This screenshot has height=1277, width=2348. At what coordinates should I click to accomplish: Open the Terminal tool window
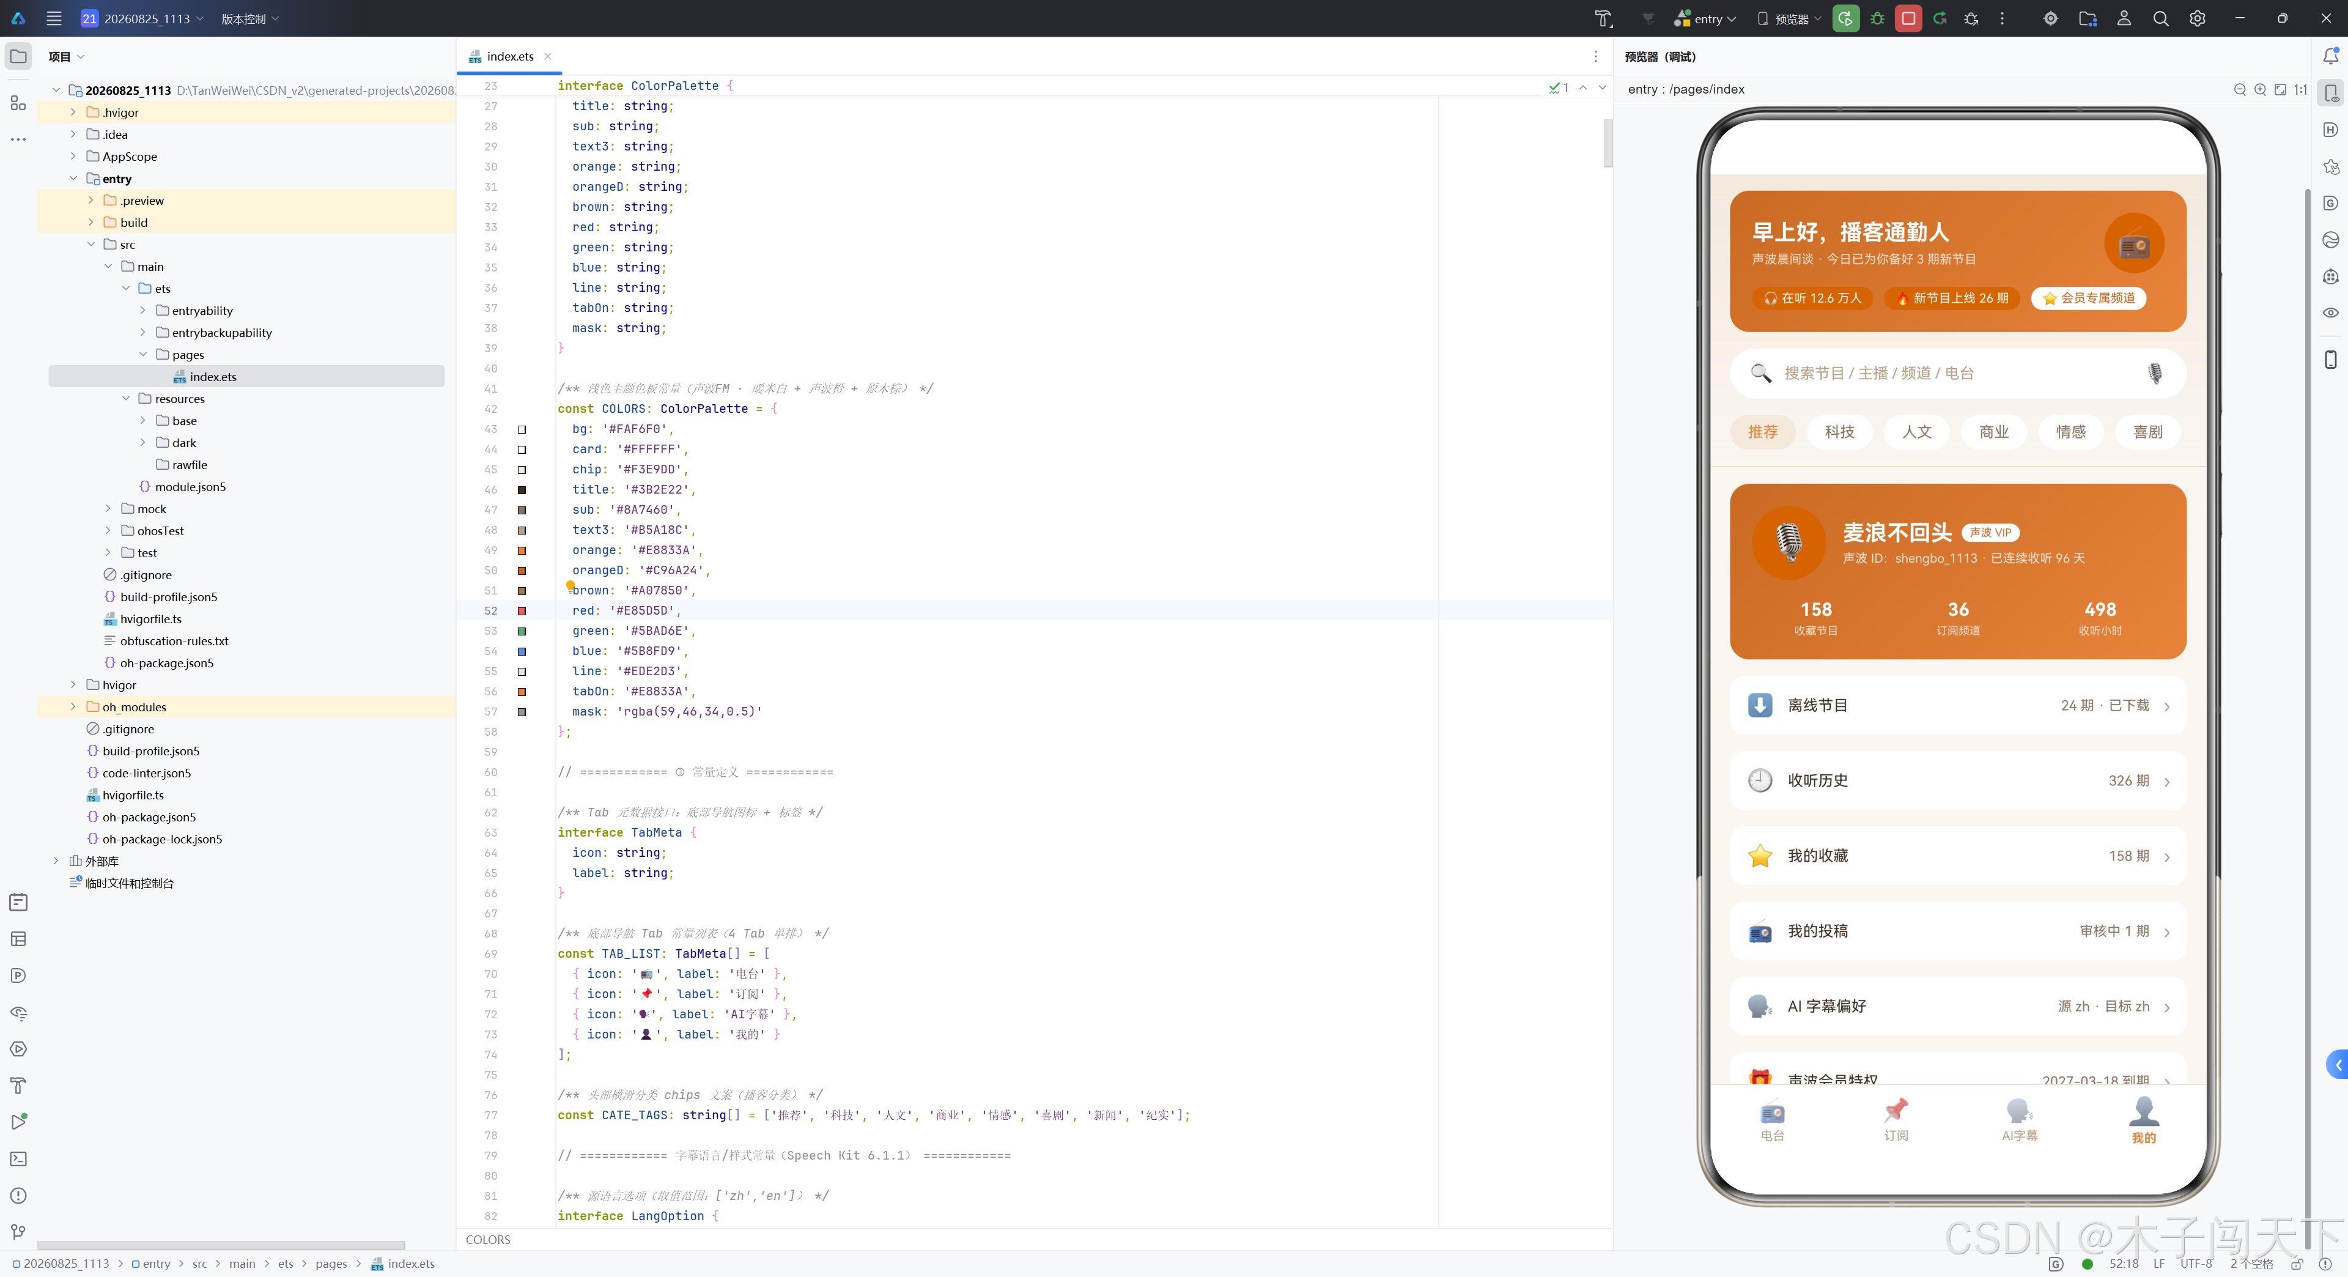point(18,1158)
